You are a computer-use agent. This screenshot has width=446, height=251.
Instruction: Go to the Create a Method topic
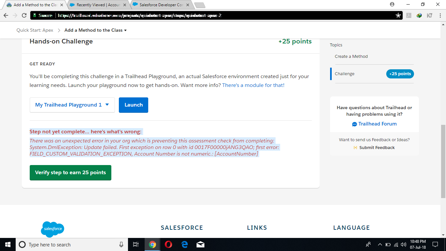(351, 56)
